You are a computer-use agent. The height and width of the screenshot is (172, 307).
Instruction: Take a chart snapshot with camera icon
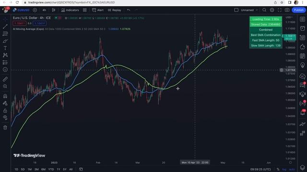point(287,10)
